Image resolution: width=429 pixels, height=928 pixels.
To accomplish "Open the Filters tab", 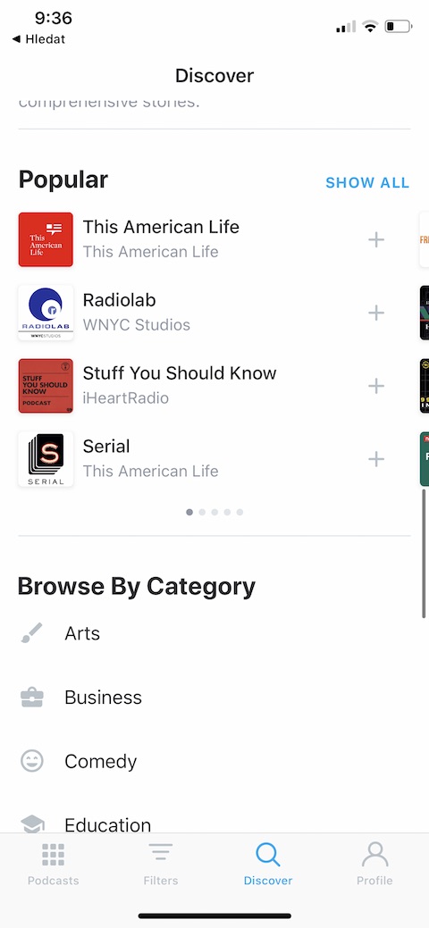I will (x=161, y=864).
